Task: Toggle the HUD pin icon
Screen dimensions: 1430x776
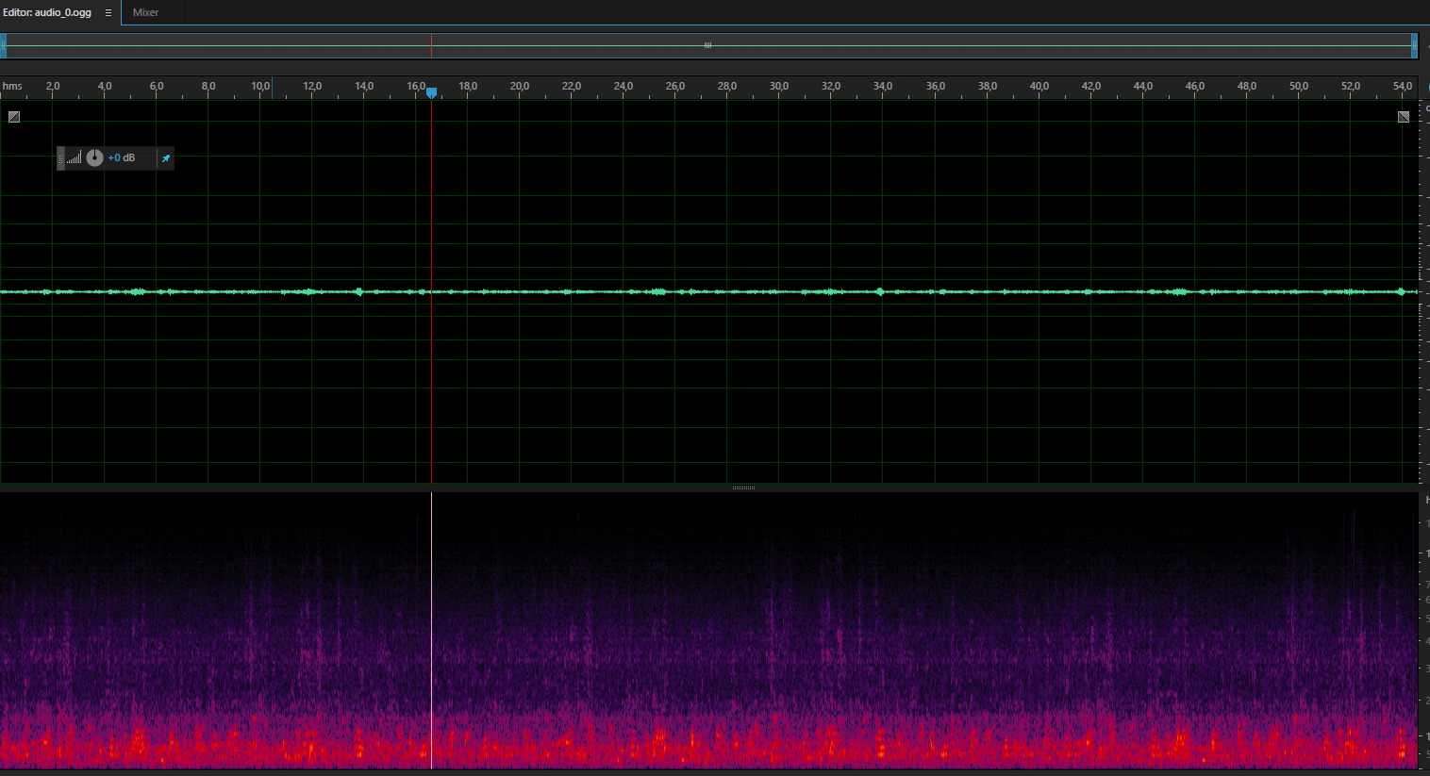Action: (x=166, y=158)
